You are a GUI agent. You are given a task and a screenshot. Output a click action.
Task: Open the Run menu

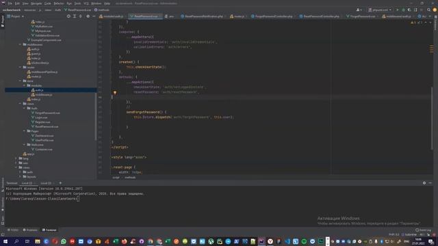point(69,3)
